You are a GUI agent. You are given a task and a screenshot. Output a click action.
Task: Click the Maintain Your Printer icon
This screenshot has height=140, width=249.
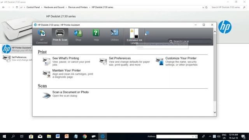click(x=47, y=74)
